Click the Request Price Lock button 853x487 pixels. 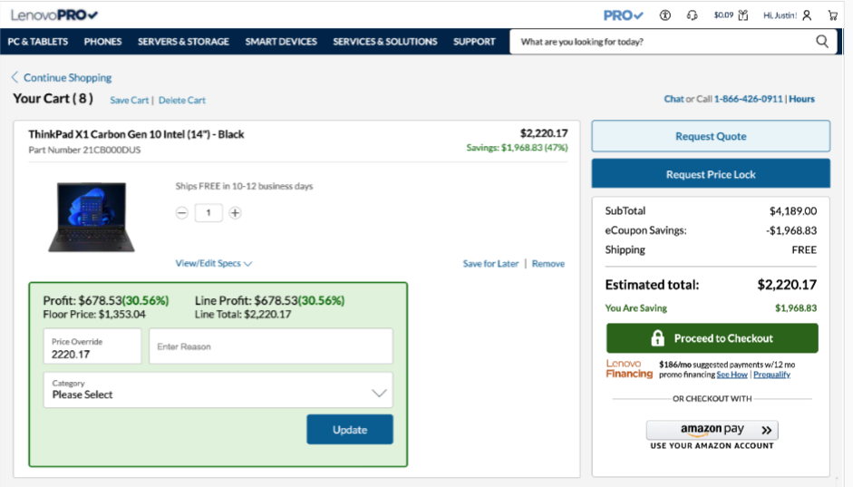pos(711,174)
